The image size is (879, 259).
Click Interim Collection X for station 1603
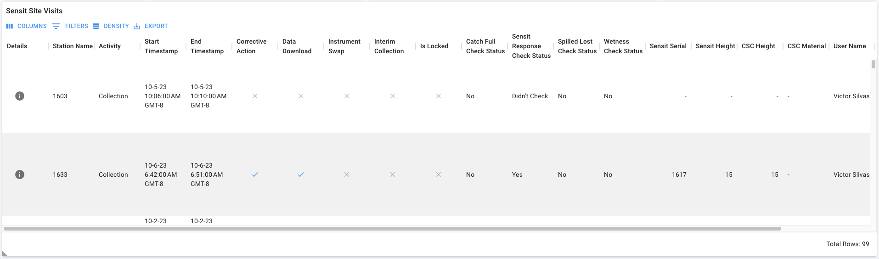point(393,96)
